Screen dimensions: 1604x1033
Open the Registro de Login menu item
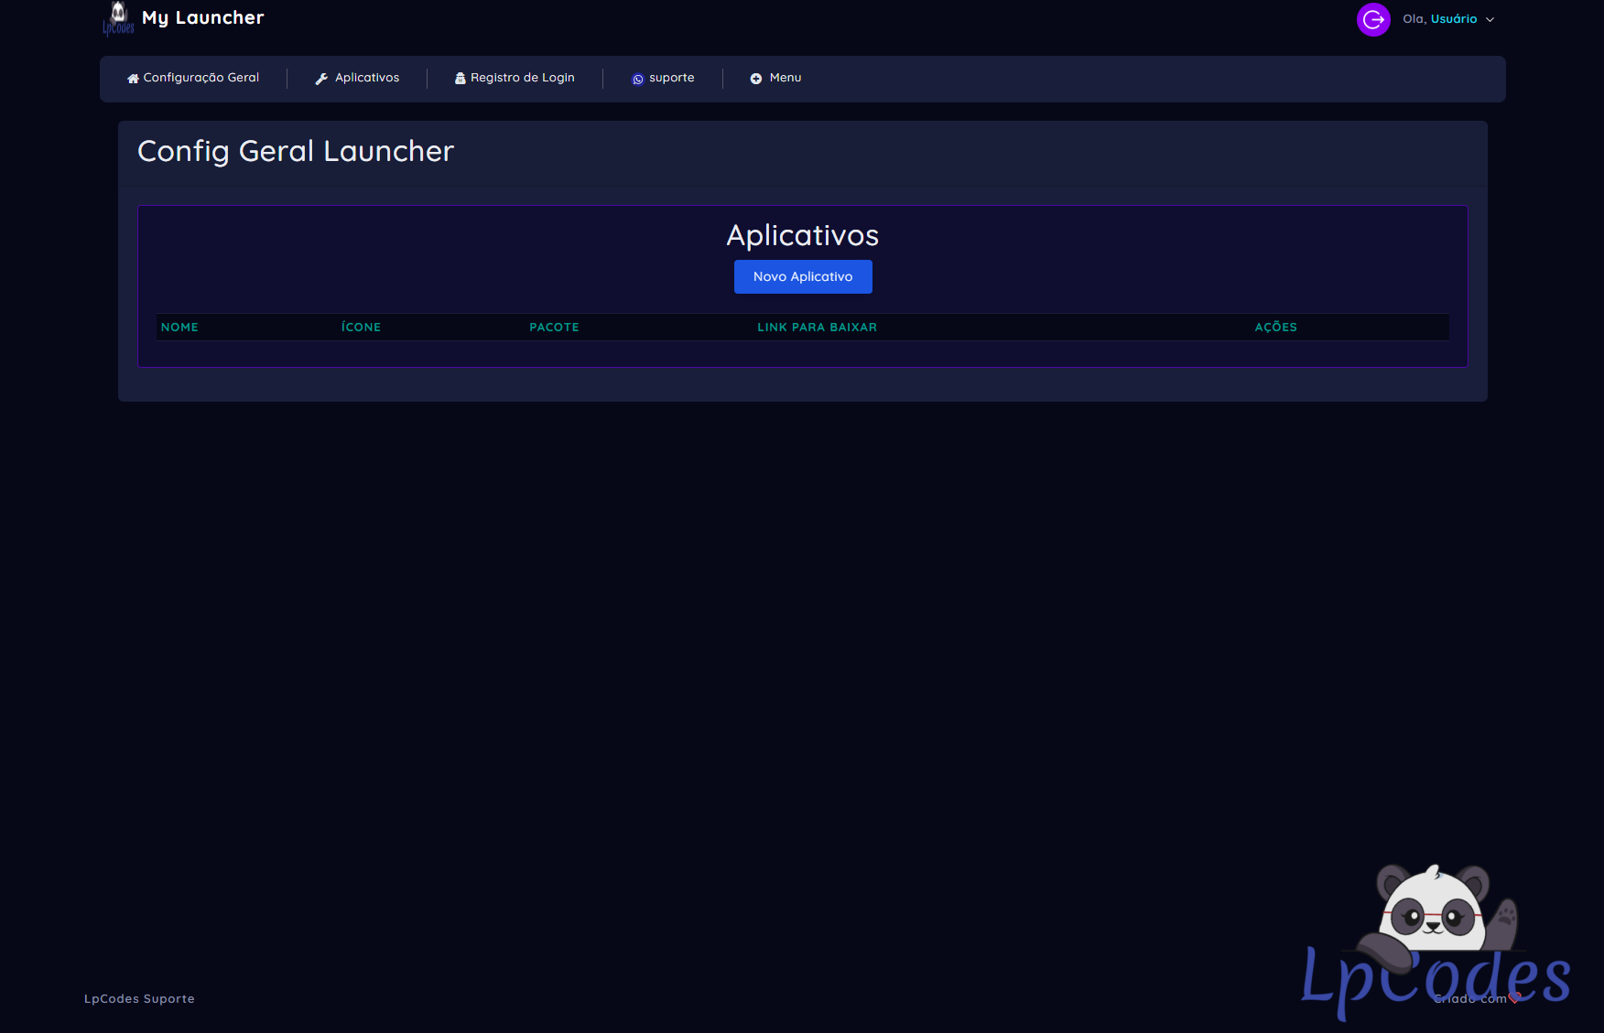tap(523, 78)
